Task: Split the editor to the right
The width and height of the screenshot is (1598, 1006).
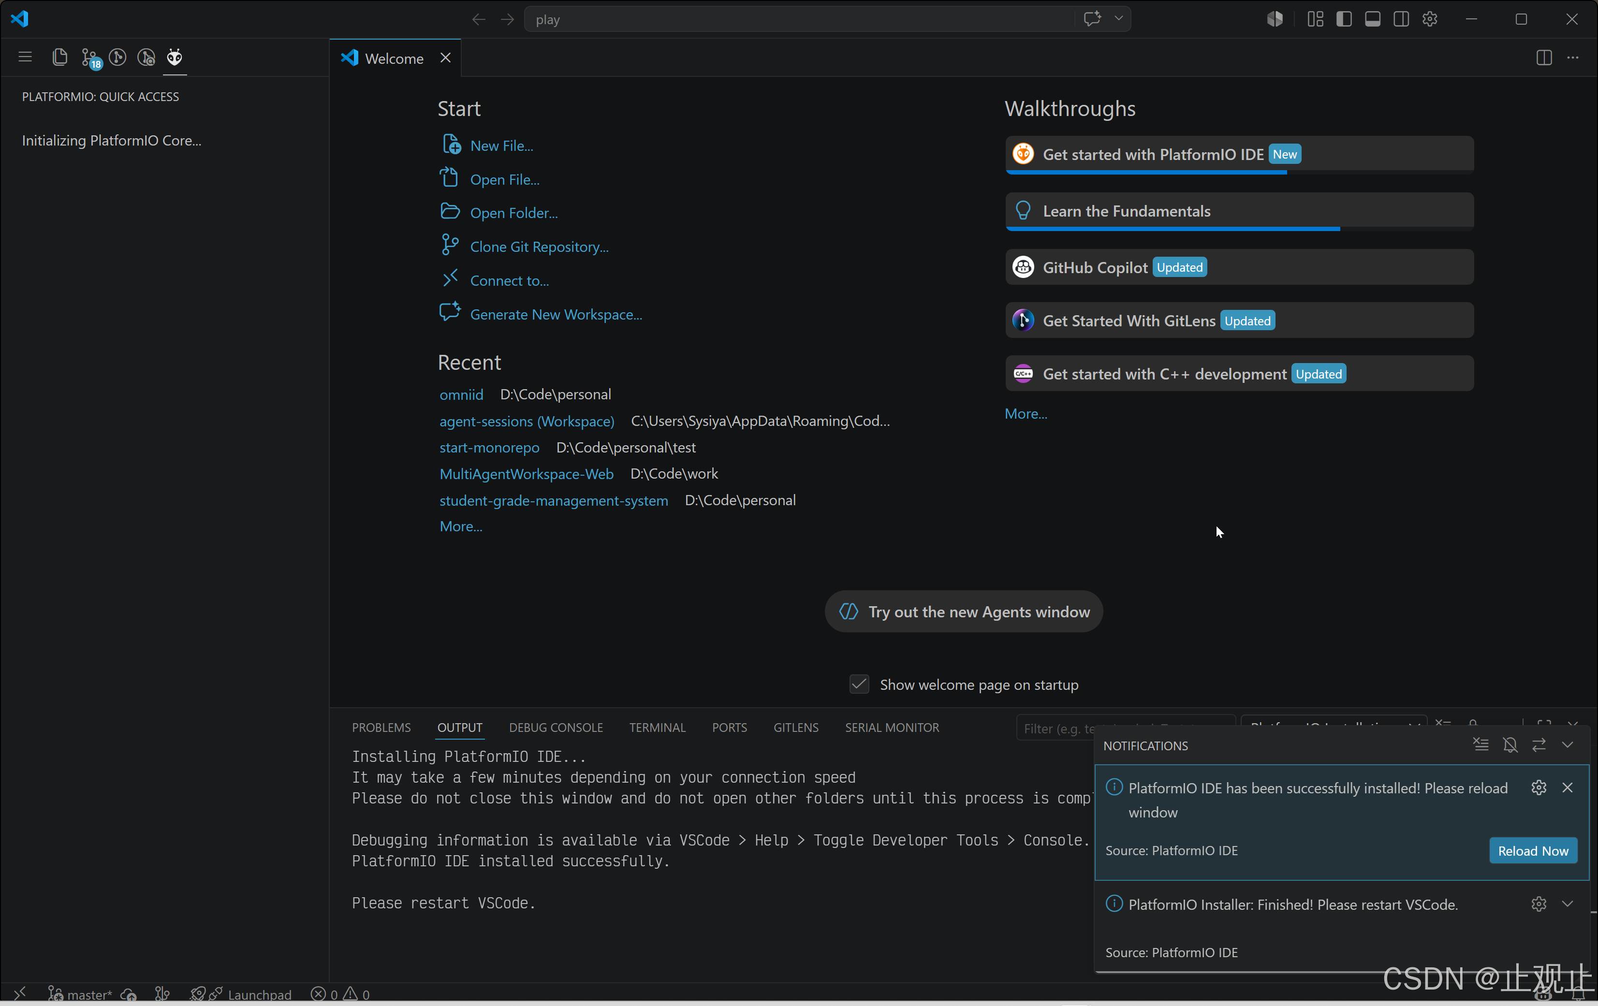Action: pos(1544,58)
